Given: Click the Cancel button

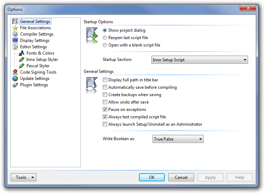Looking at the screenshot, I should (x=181, y=177).
